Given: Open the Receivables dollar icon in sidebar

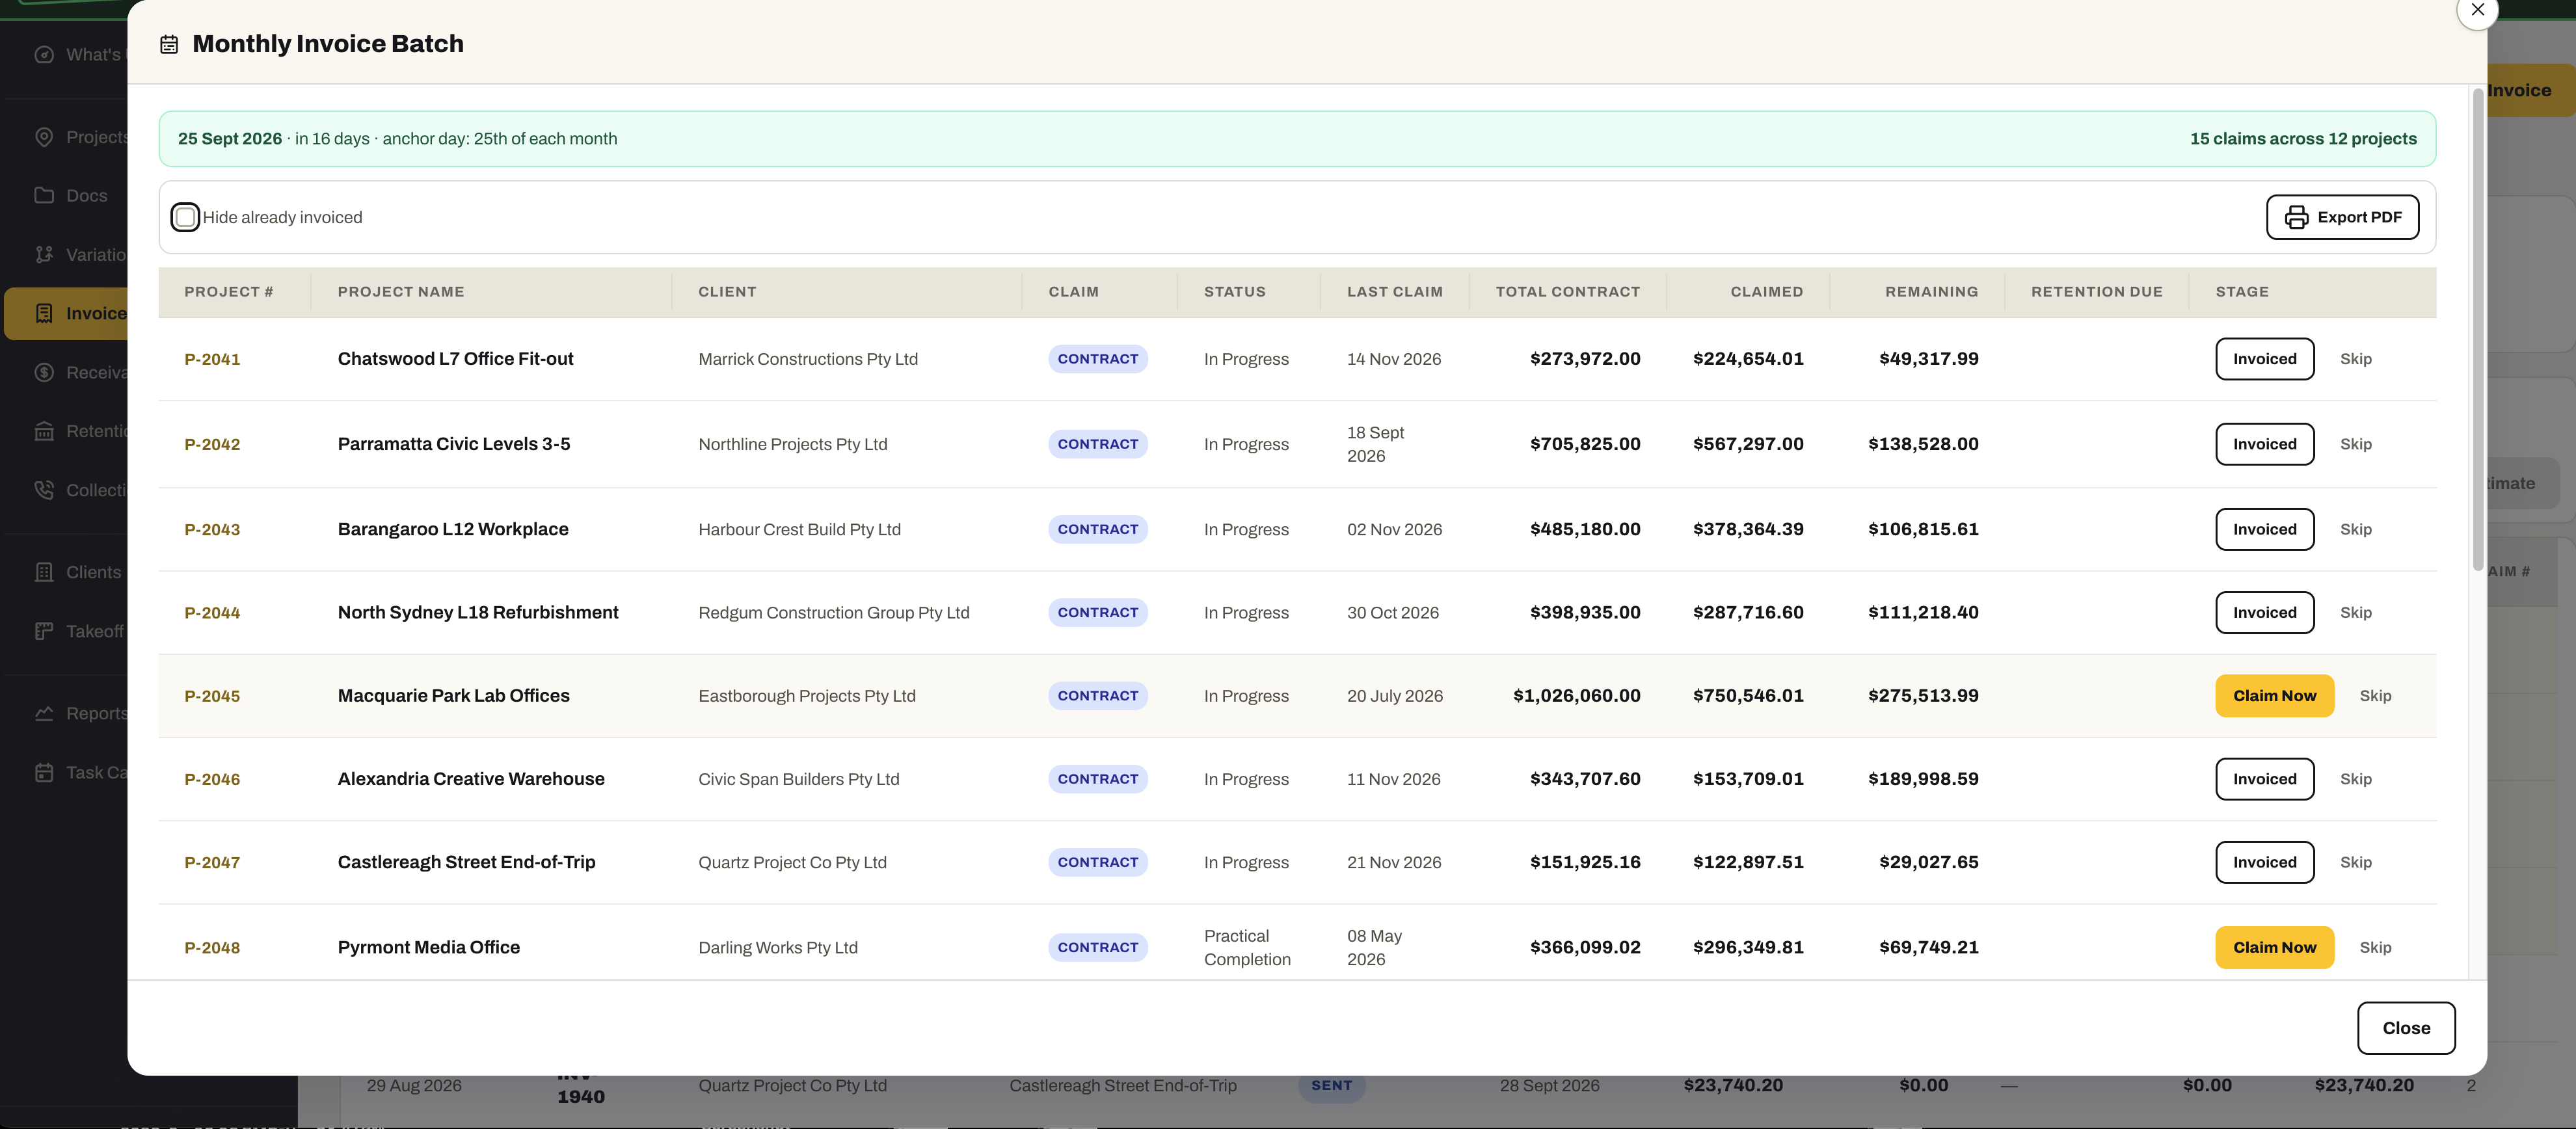Looking at the screenshot, I should point(44,372).
